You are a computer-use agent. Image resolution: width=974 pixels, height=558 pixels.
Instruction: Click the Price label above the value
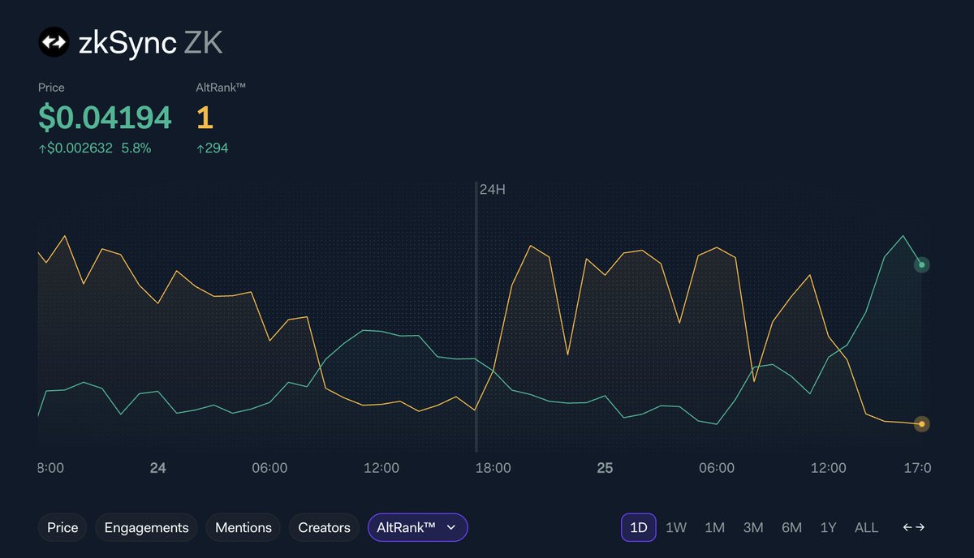[x=51, y=87]
